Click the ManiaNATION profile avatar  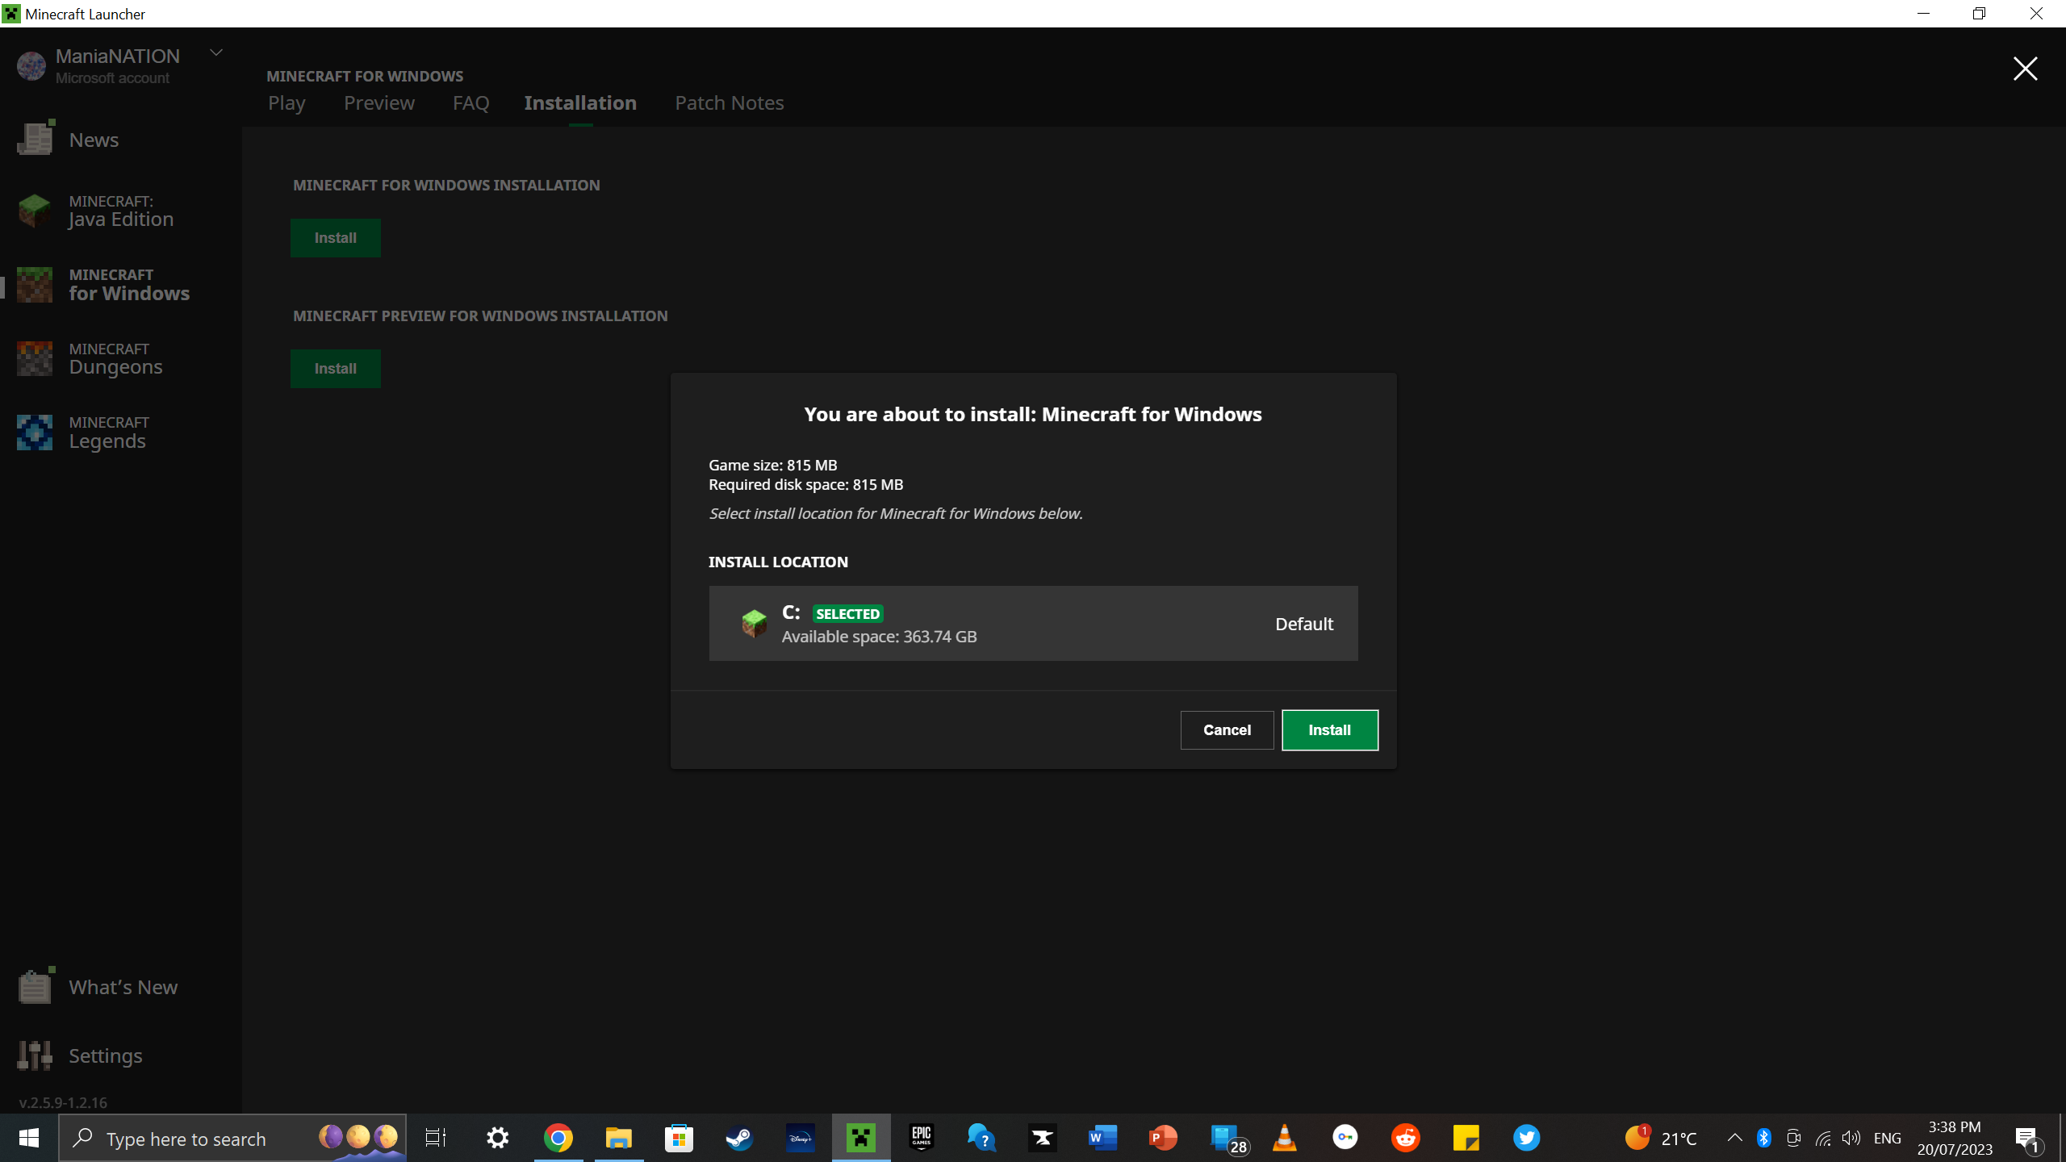coord(31,66)
